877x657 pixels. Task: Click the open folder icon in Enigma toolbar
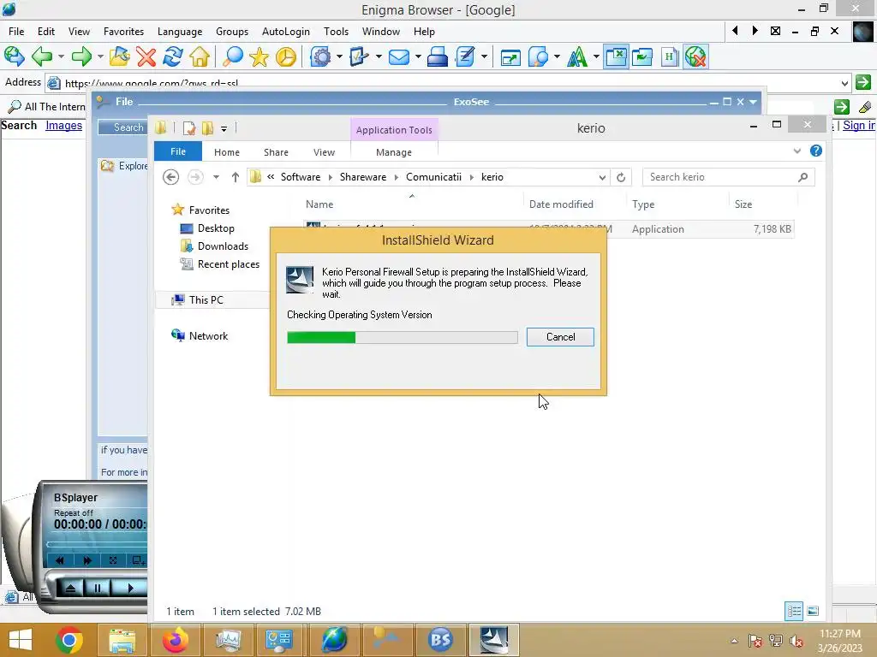pyautogui.click(x=119, y=56)
